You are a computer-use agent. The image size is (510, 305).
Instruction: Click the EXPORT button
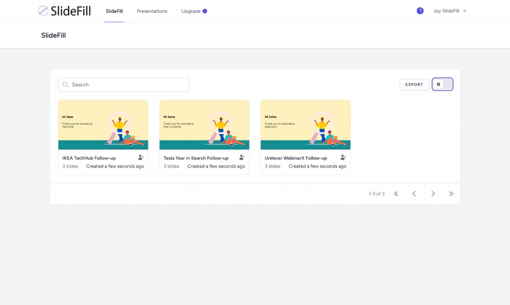(x=414, y=85)
